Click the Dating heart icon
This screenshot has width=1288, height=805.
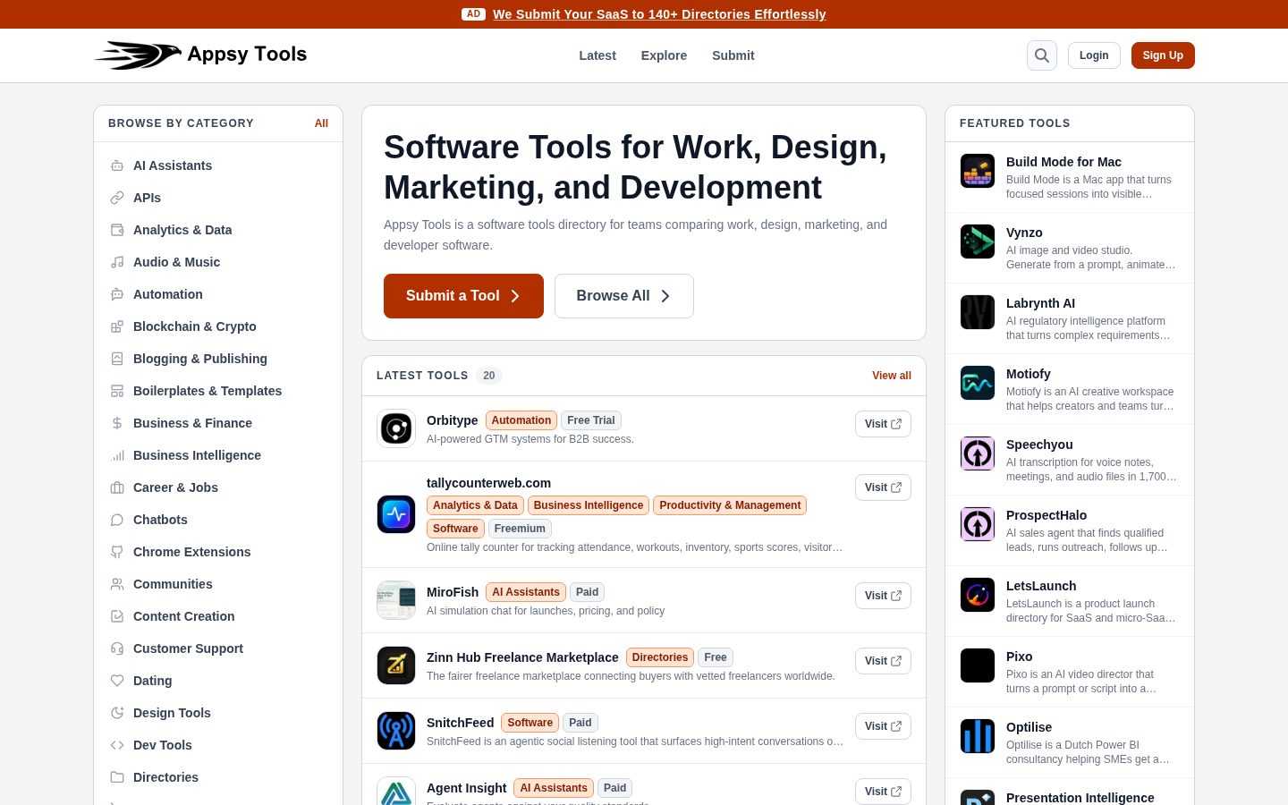coord(117,681)
